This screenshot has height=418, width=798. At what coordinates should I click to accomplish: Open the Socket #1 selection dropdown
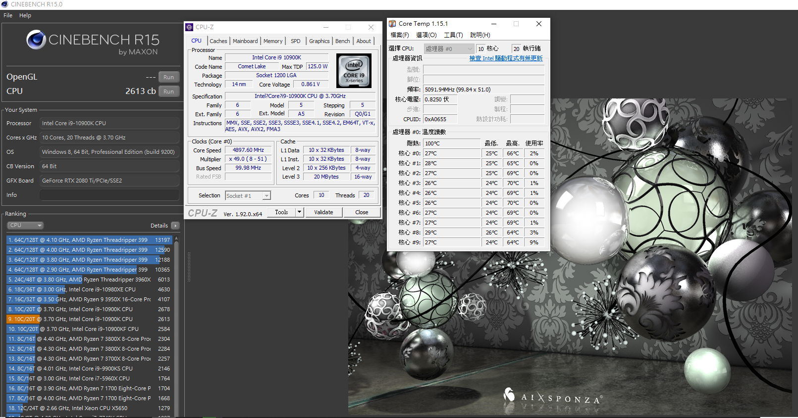coord(248,196)
